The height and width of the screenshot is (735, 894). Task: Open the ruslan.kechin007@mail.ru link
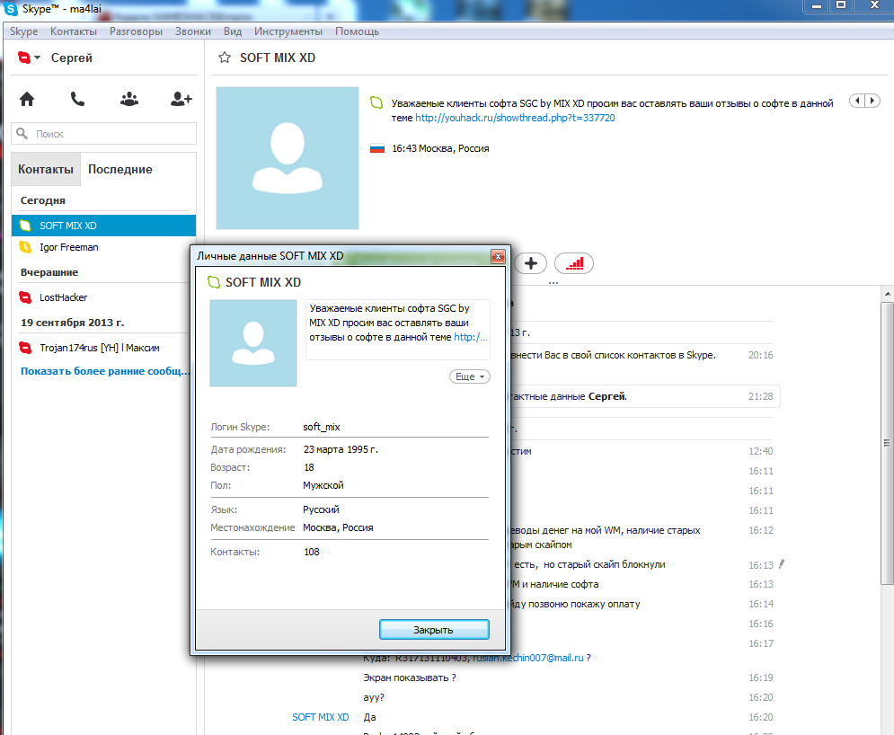[528, 658]
